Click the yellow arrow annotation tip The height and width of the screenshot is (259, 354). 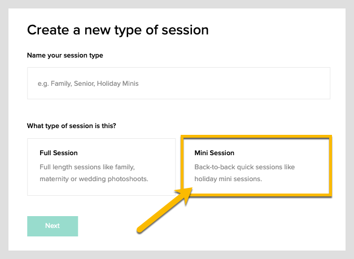click(x=189, y=191)
